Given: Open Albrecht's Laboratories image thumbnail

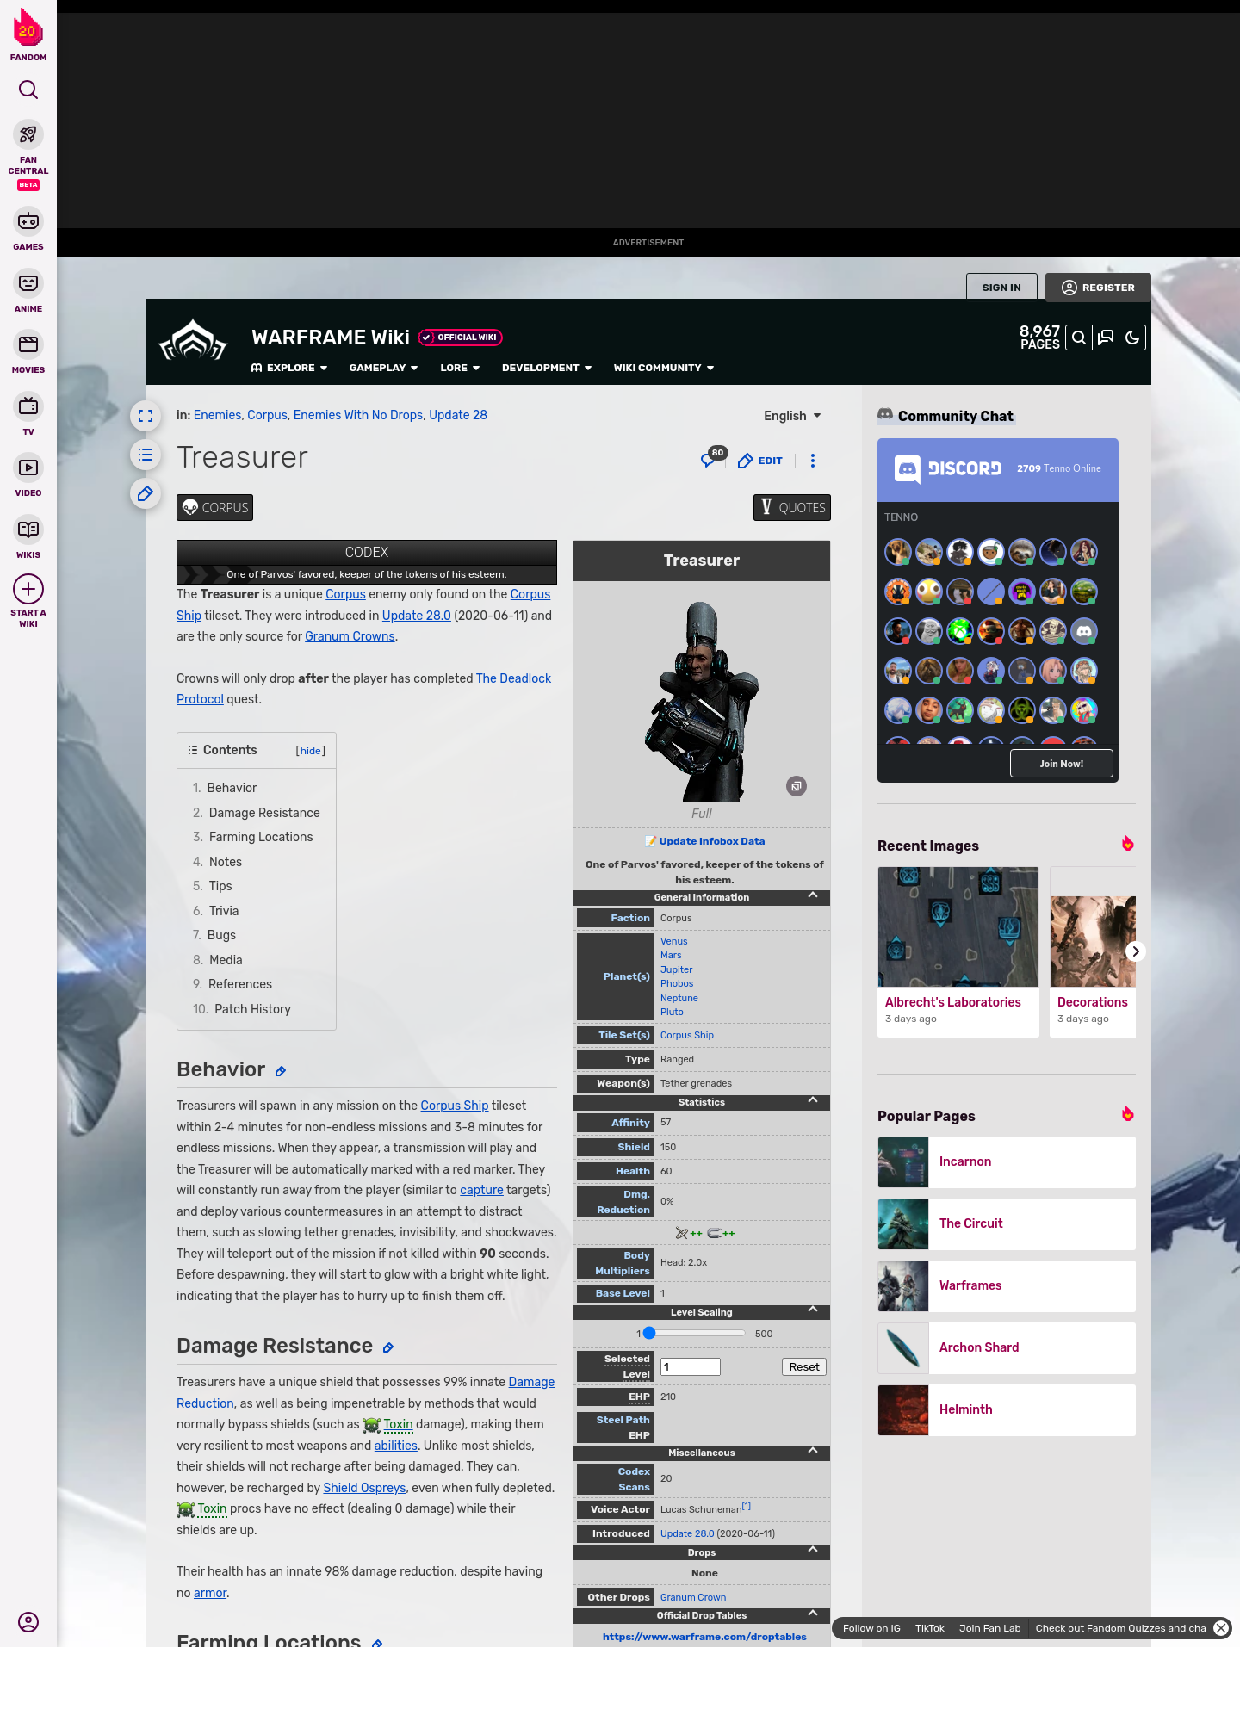Looking at the screenshot, I should [958, 926].
